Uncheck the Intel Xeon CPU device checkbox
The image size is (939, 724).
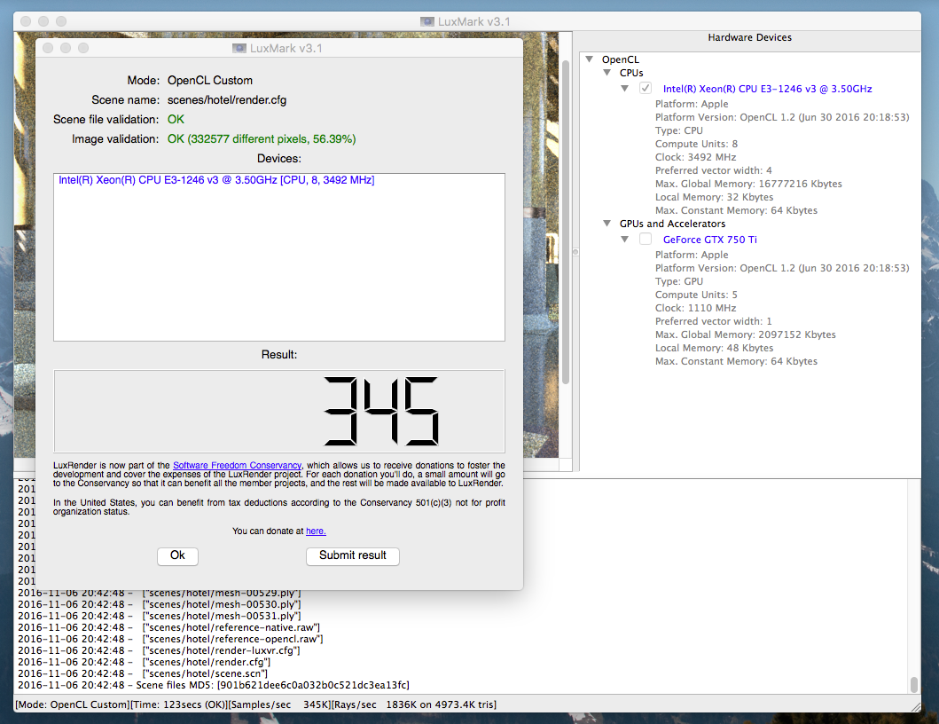[646, 88]
